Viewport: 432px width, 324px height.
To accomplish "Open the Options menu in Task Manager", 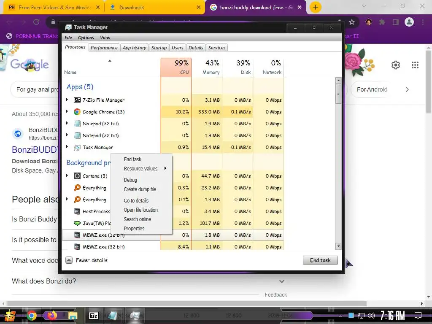I will point(86,38).
